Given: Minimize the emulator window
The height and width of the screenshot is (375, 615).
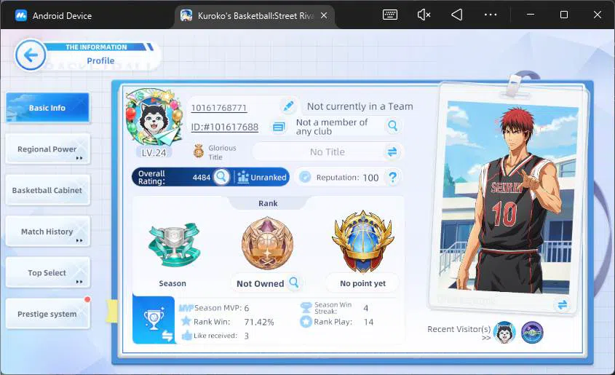Looking at the screenshot, I should (531, 15).
